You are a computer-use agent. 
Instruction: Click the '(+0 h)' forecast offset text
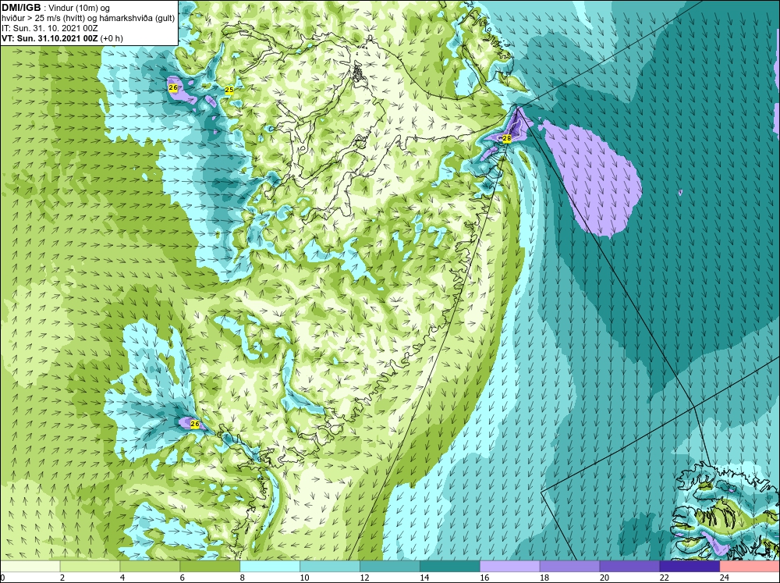(112, 38)
